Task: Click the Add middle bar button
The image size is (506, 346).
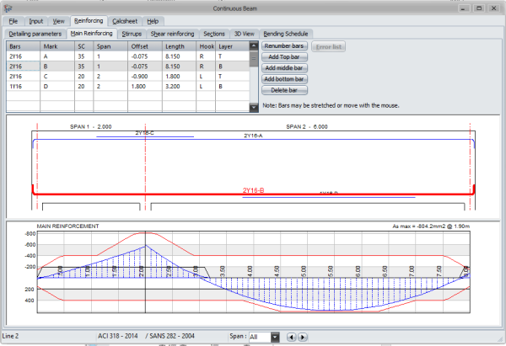Action: [284, 68]
